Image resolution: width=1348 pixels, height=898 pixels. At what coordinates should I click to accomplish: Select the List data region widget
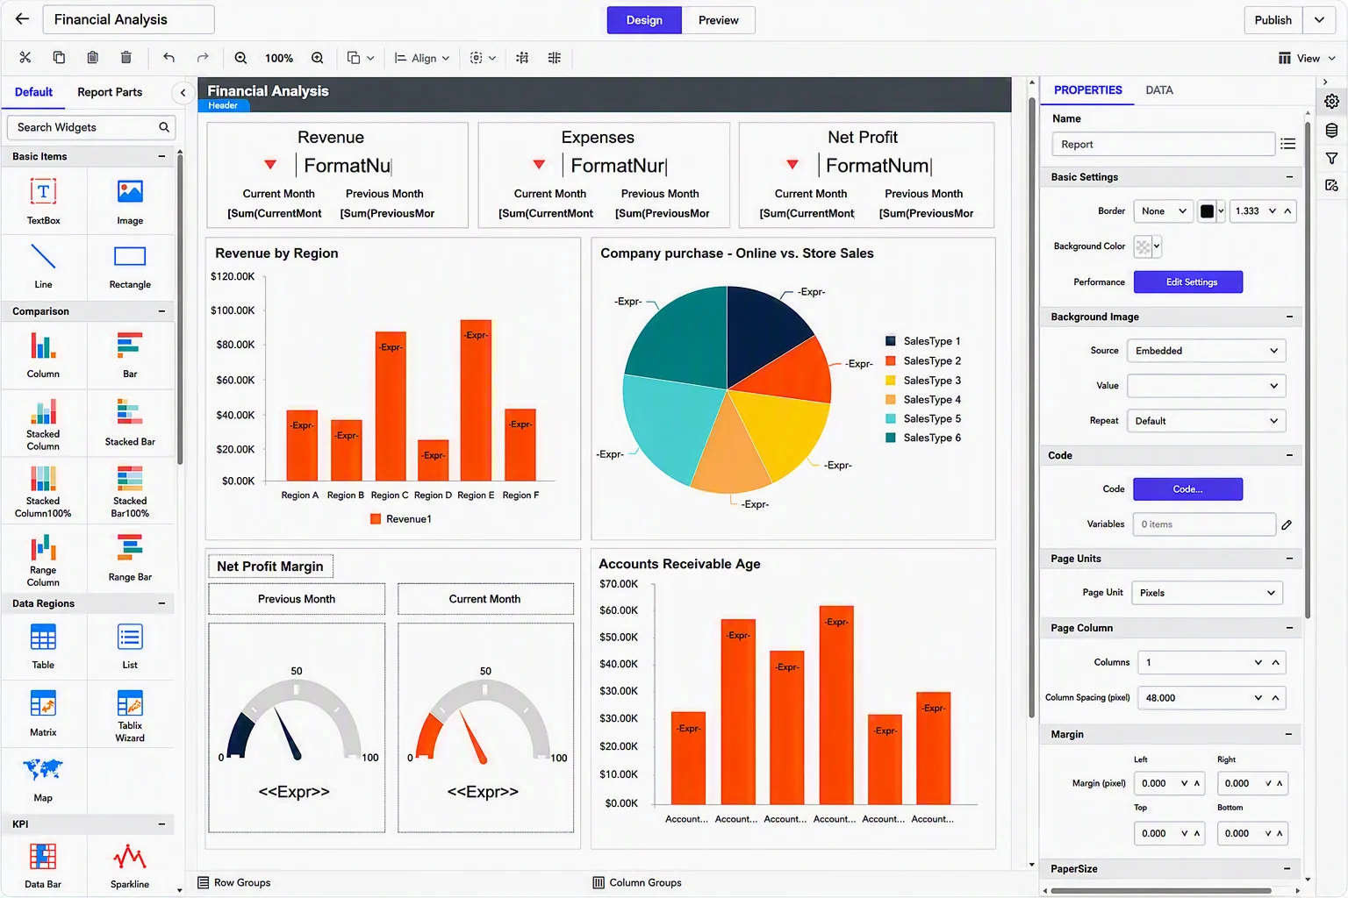pyautogui.click(x=130, y=646)
